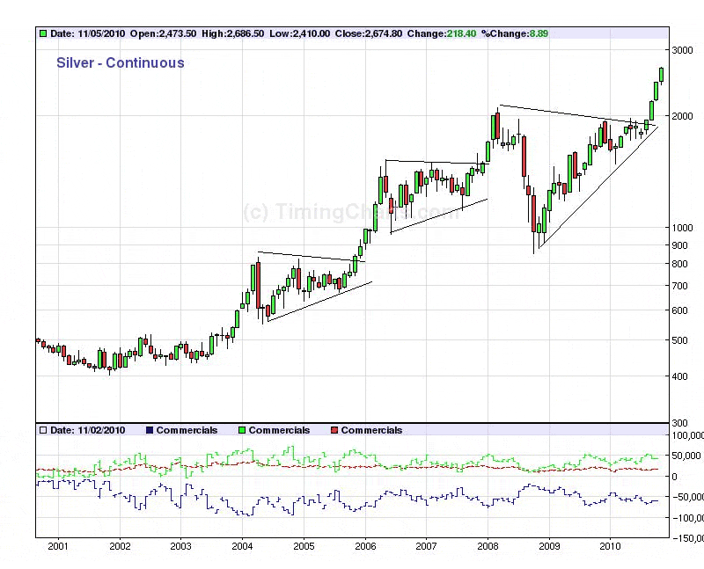The height and width of the screenshot is (569, 704).
Task: Click the white square beside Date 11/02/2010
Action: click(42, 430)
